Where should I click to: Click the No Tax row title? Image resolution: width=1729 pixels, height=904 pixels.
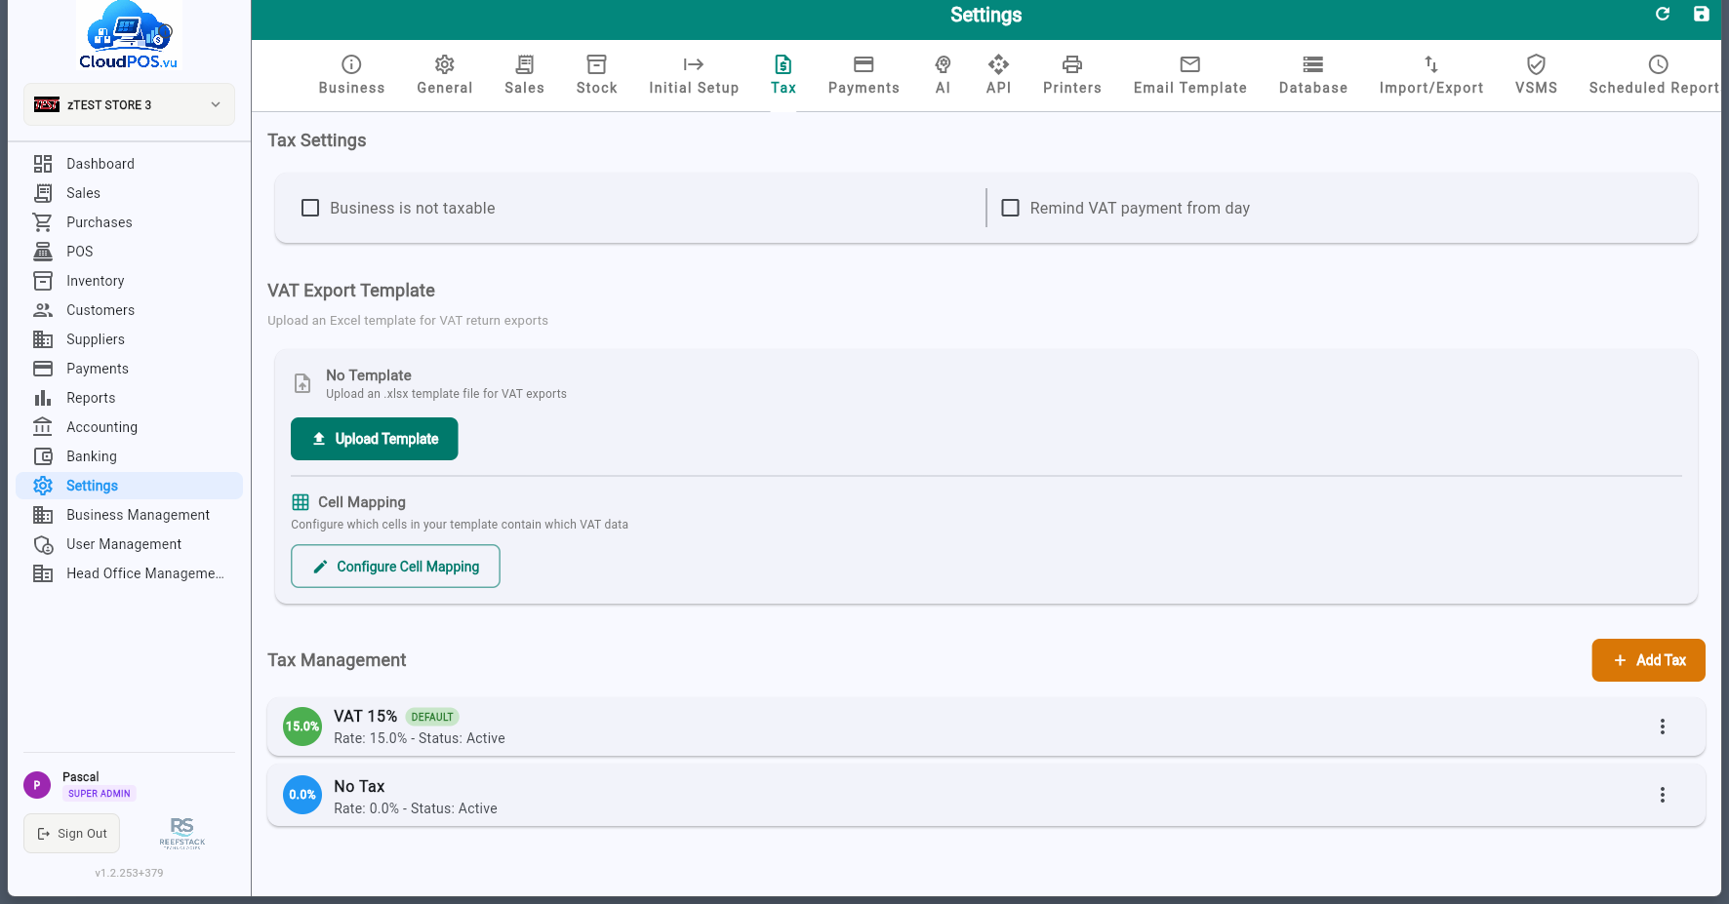pos(359,786)
